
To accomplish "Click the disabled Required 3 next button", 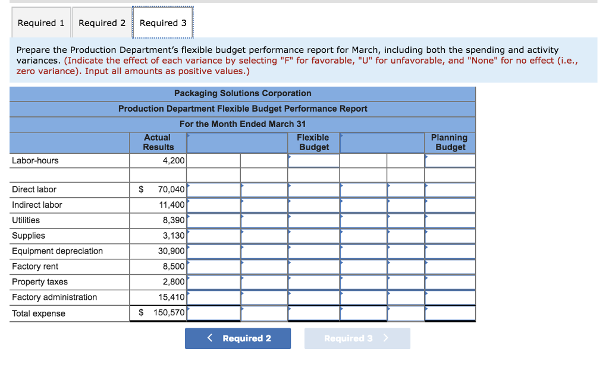I will pyautogui.click(x=357, y=338).
